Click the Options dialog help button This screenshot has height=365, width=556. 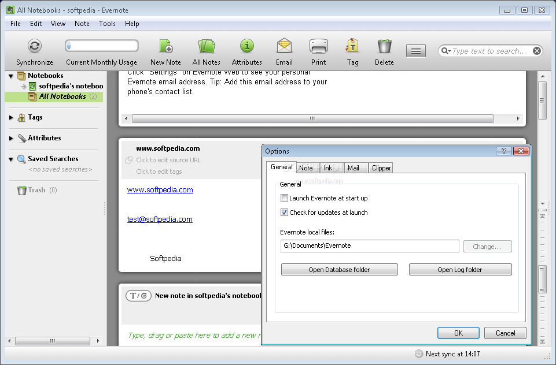pos(503,151)
